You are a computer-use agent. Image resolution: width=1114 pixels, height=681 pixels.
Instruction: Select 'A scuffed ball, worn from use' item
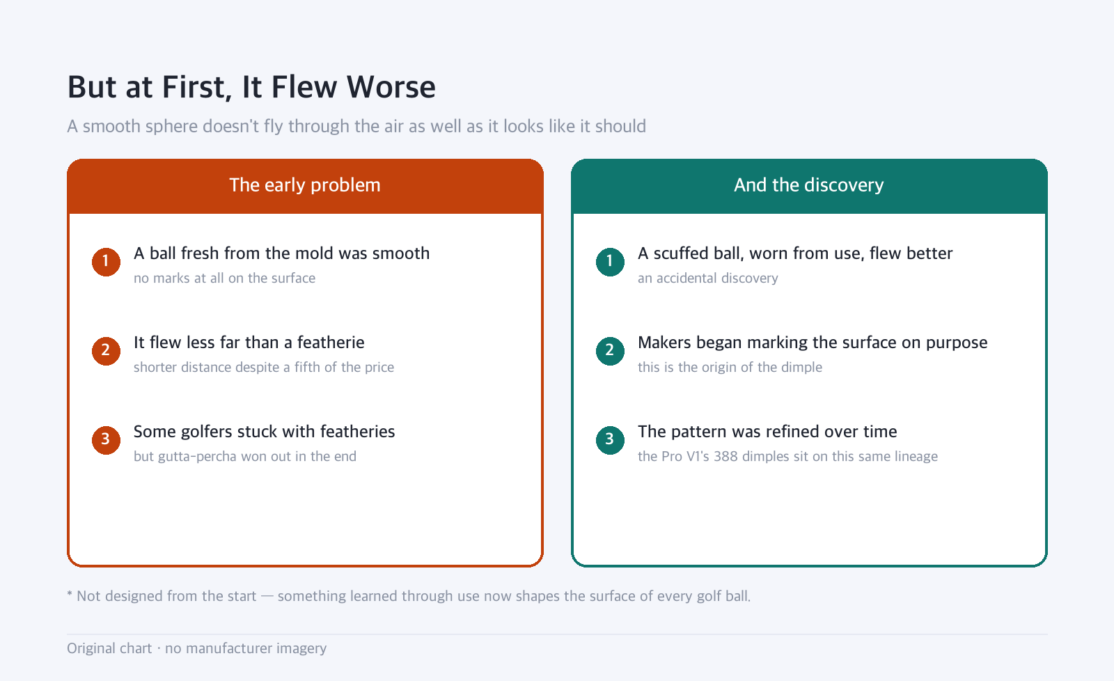tap(795, 253)
